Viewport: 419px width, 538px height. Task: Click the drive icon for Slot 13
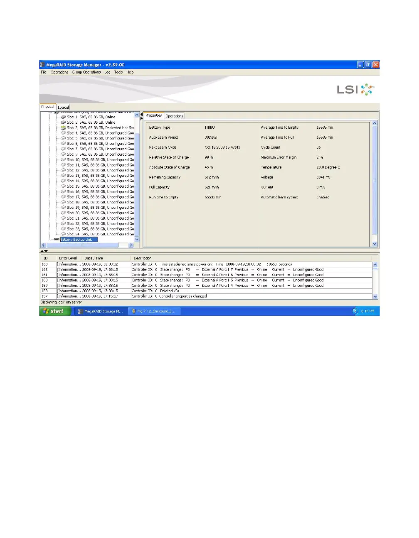(x=63, y=176)
